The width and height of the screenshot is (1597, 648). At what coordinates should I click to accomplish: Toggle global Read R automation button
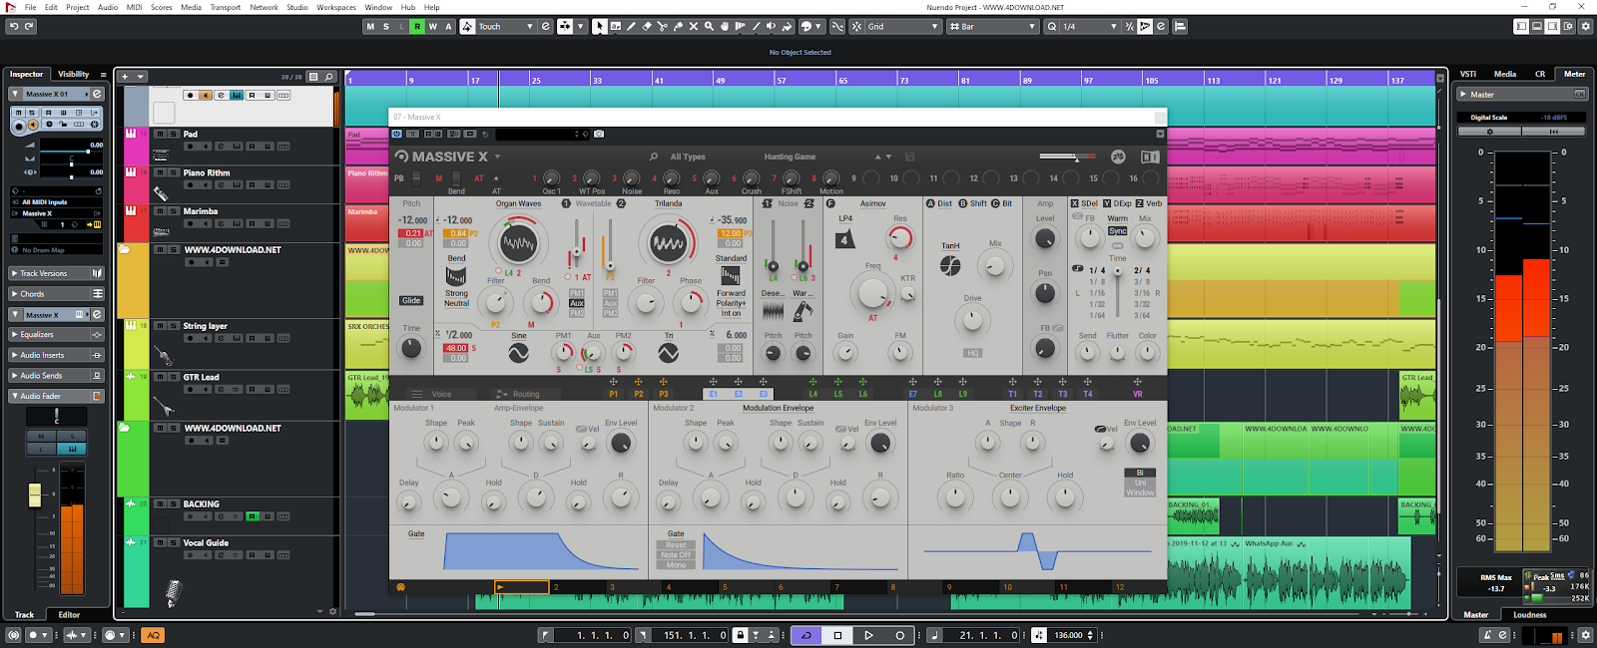coord(417,27)
